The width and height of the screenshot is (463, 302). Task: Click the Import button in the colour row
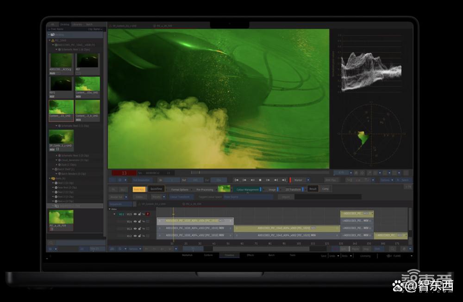pos(286,197)
